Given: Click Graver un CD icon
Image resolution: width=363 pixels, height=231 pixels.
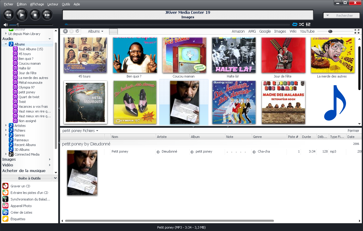Looking at the screenshot, I should (5, 186).
